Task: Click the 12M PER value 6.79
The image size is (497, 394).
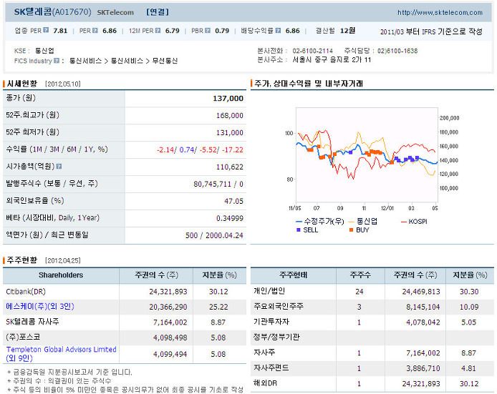Action: pos(173,31)
